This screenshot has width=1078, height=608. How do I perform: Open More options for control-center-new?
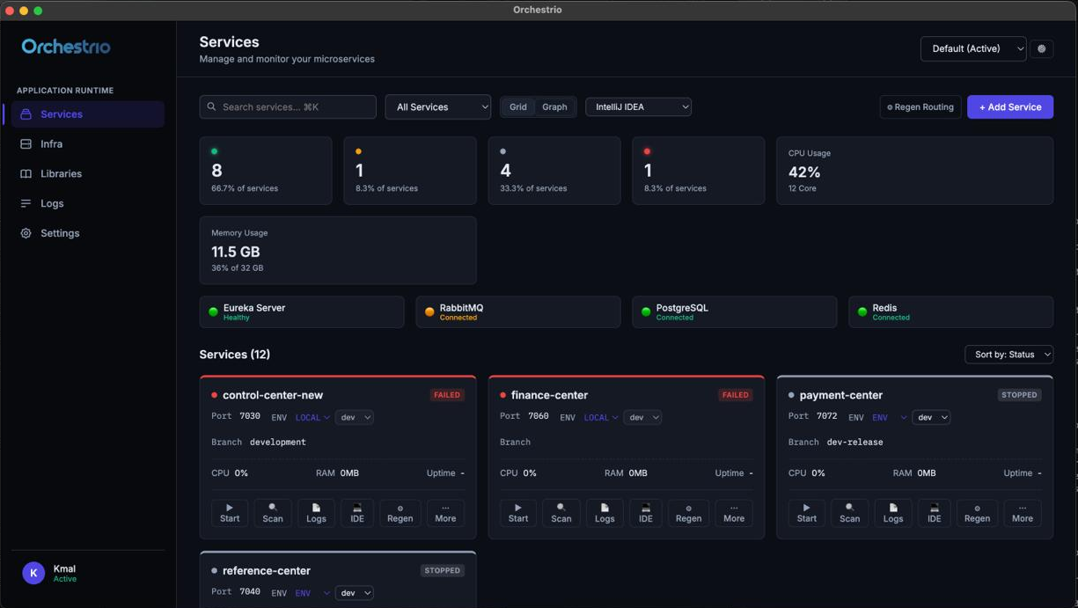point(445,513)
